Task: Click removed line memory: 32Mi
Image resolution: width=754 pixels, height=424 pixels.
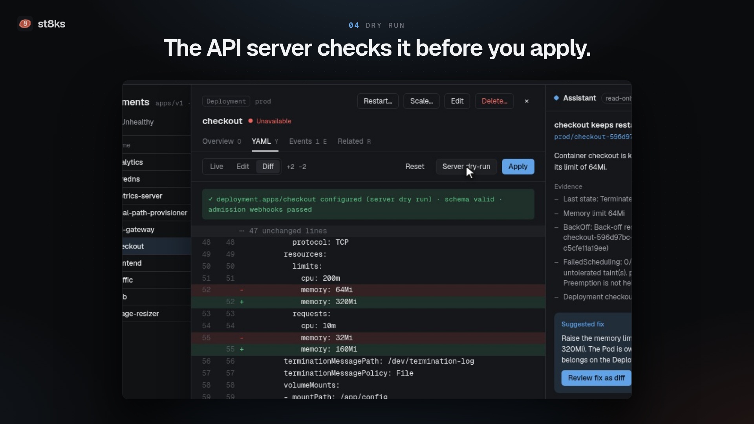Action: tap(368, 338)
